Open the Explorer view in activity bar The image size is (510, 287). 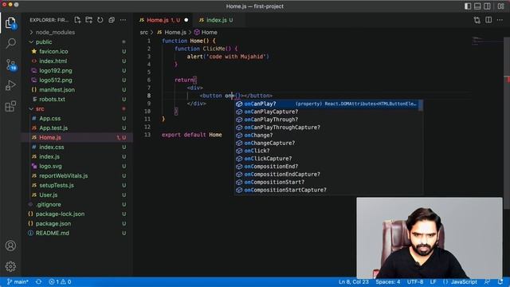(10, 23)
